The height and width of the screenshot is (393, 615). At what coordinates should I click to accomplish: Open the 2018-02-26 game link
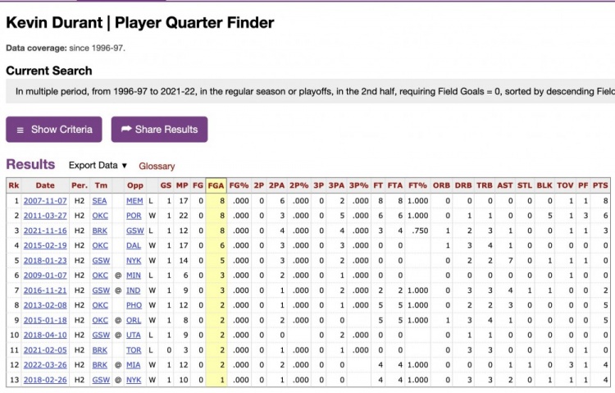click(45, 380)
